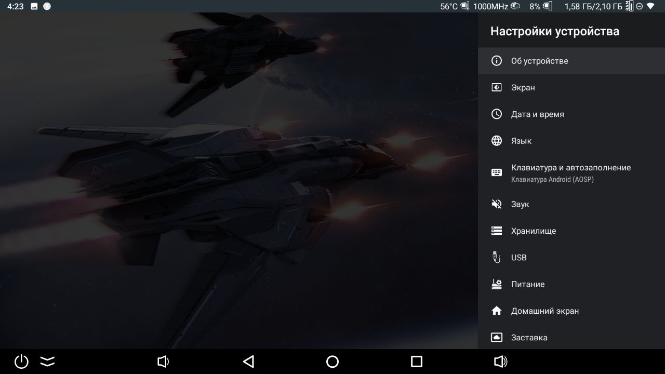Hide the navigation bar with the double-chevron icon
665x374 pixels.
pos(47,362)
